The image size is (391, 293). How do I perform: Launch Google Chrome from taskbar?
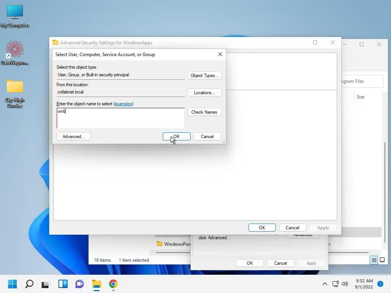tap(113, 284)
